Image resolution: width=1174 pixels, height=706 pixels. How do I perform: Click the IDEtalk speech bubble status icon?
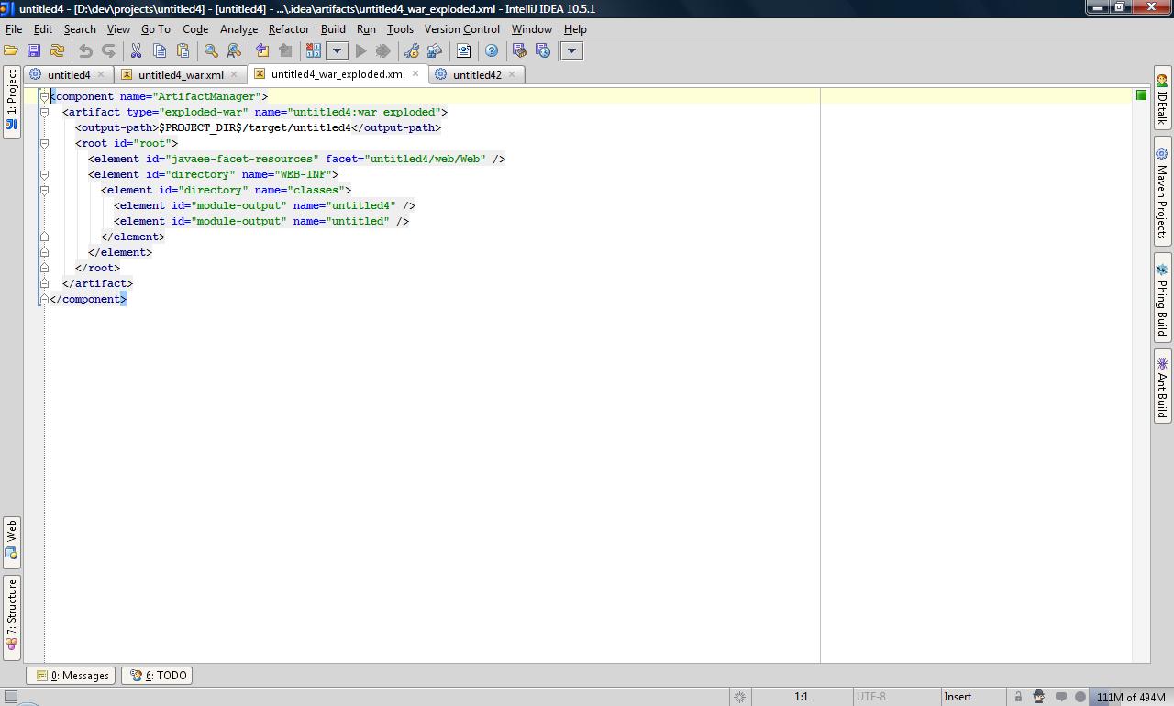[x=1060, y=697]
